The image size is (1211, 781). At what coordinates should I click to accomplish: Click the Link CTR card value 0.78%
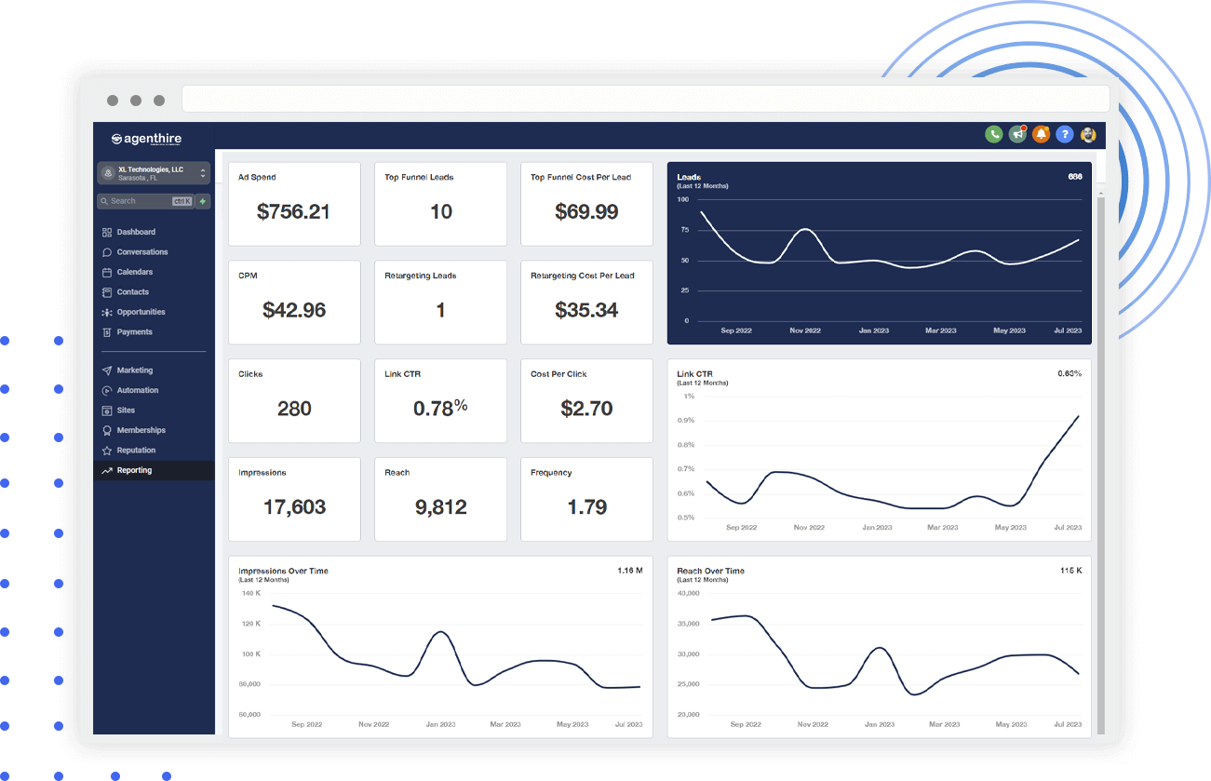[x=440, y=407]
